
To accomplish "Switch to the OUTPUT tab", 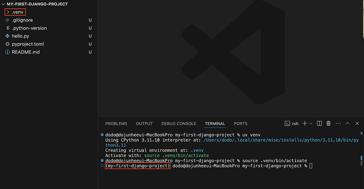I will pos(144,123).
